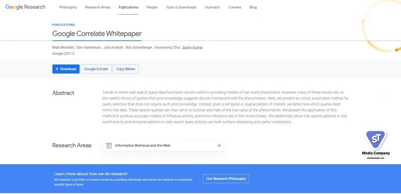
Task: Click the Research Areas section heading
Action: [x=72, y=145]
